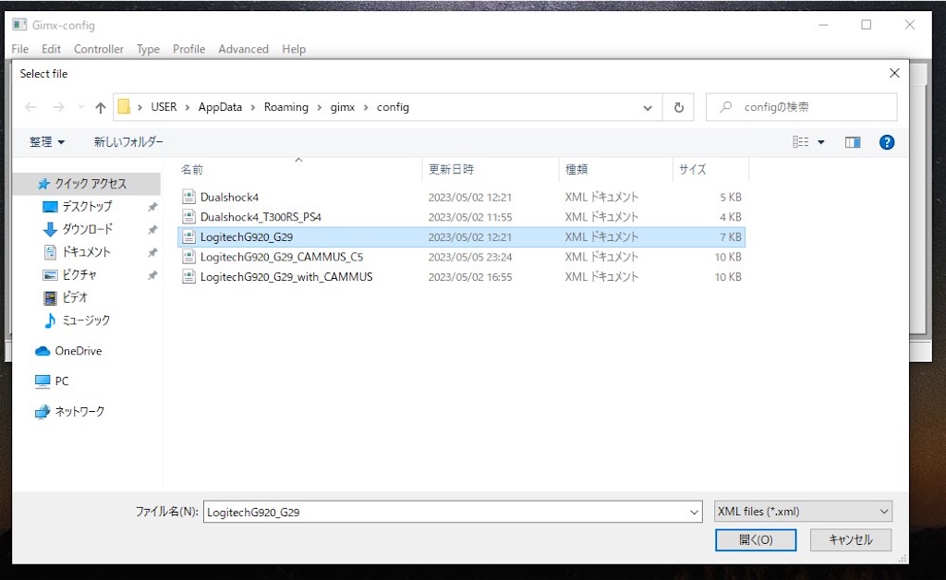This screenshot has width=946, height=580.
Task: Click the pin icon next to デスクトップ
Action: 152,207
